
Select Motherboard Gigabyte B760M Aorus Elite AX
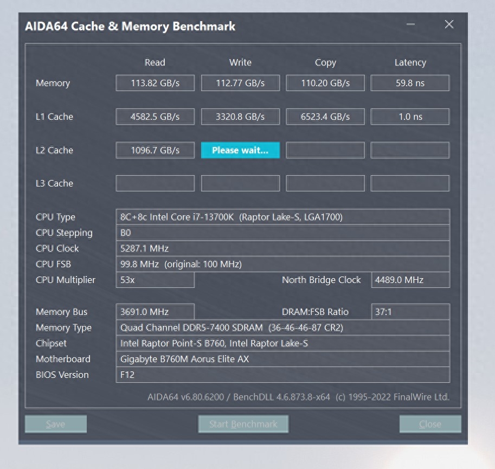point(283,359)
